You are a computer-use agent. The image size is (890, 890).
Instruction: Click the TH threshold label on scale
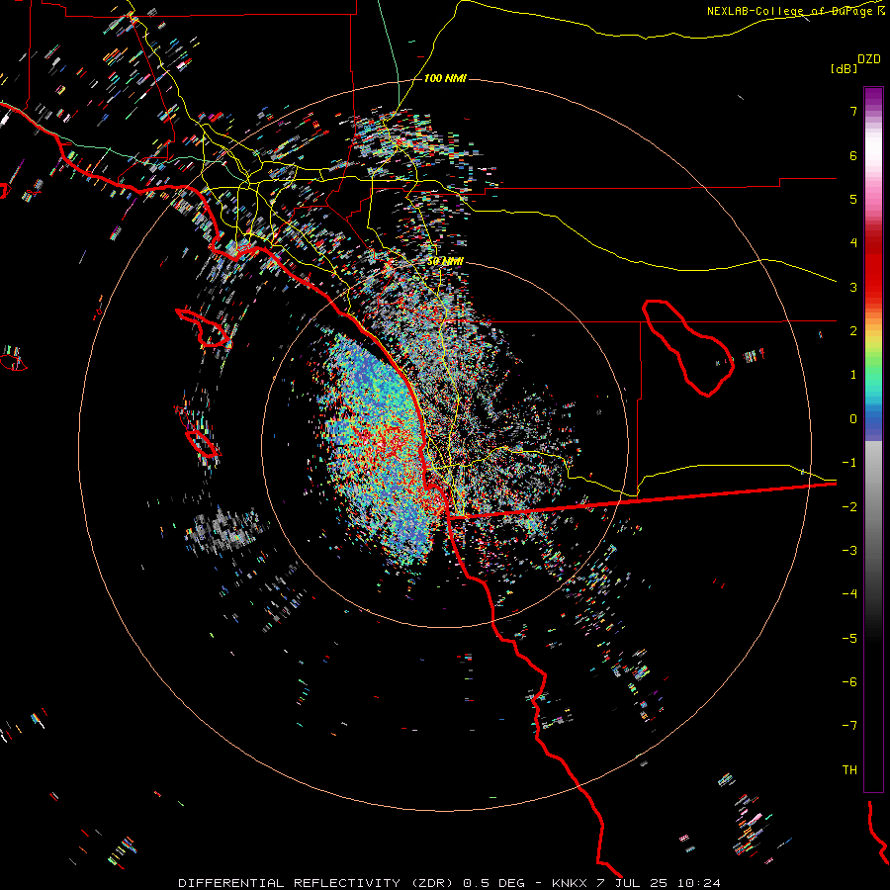tap(849, 769)
